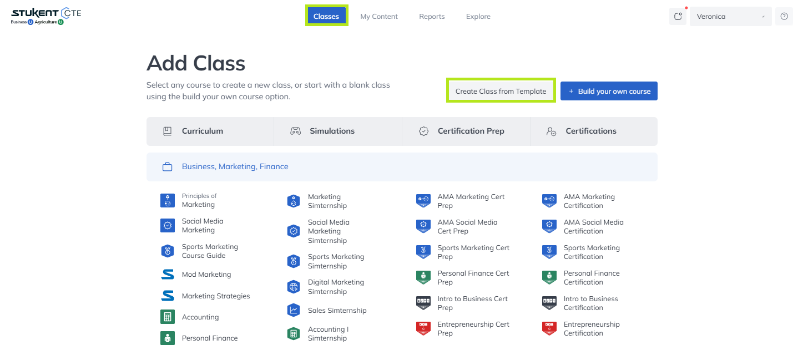Switch to the Simulations tab
This screenshot has width=803, height=345.
pos(332,131)
